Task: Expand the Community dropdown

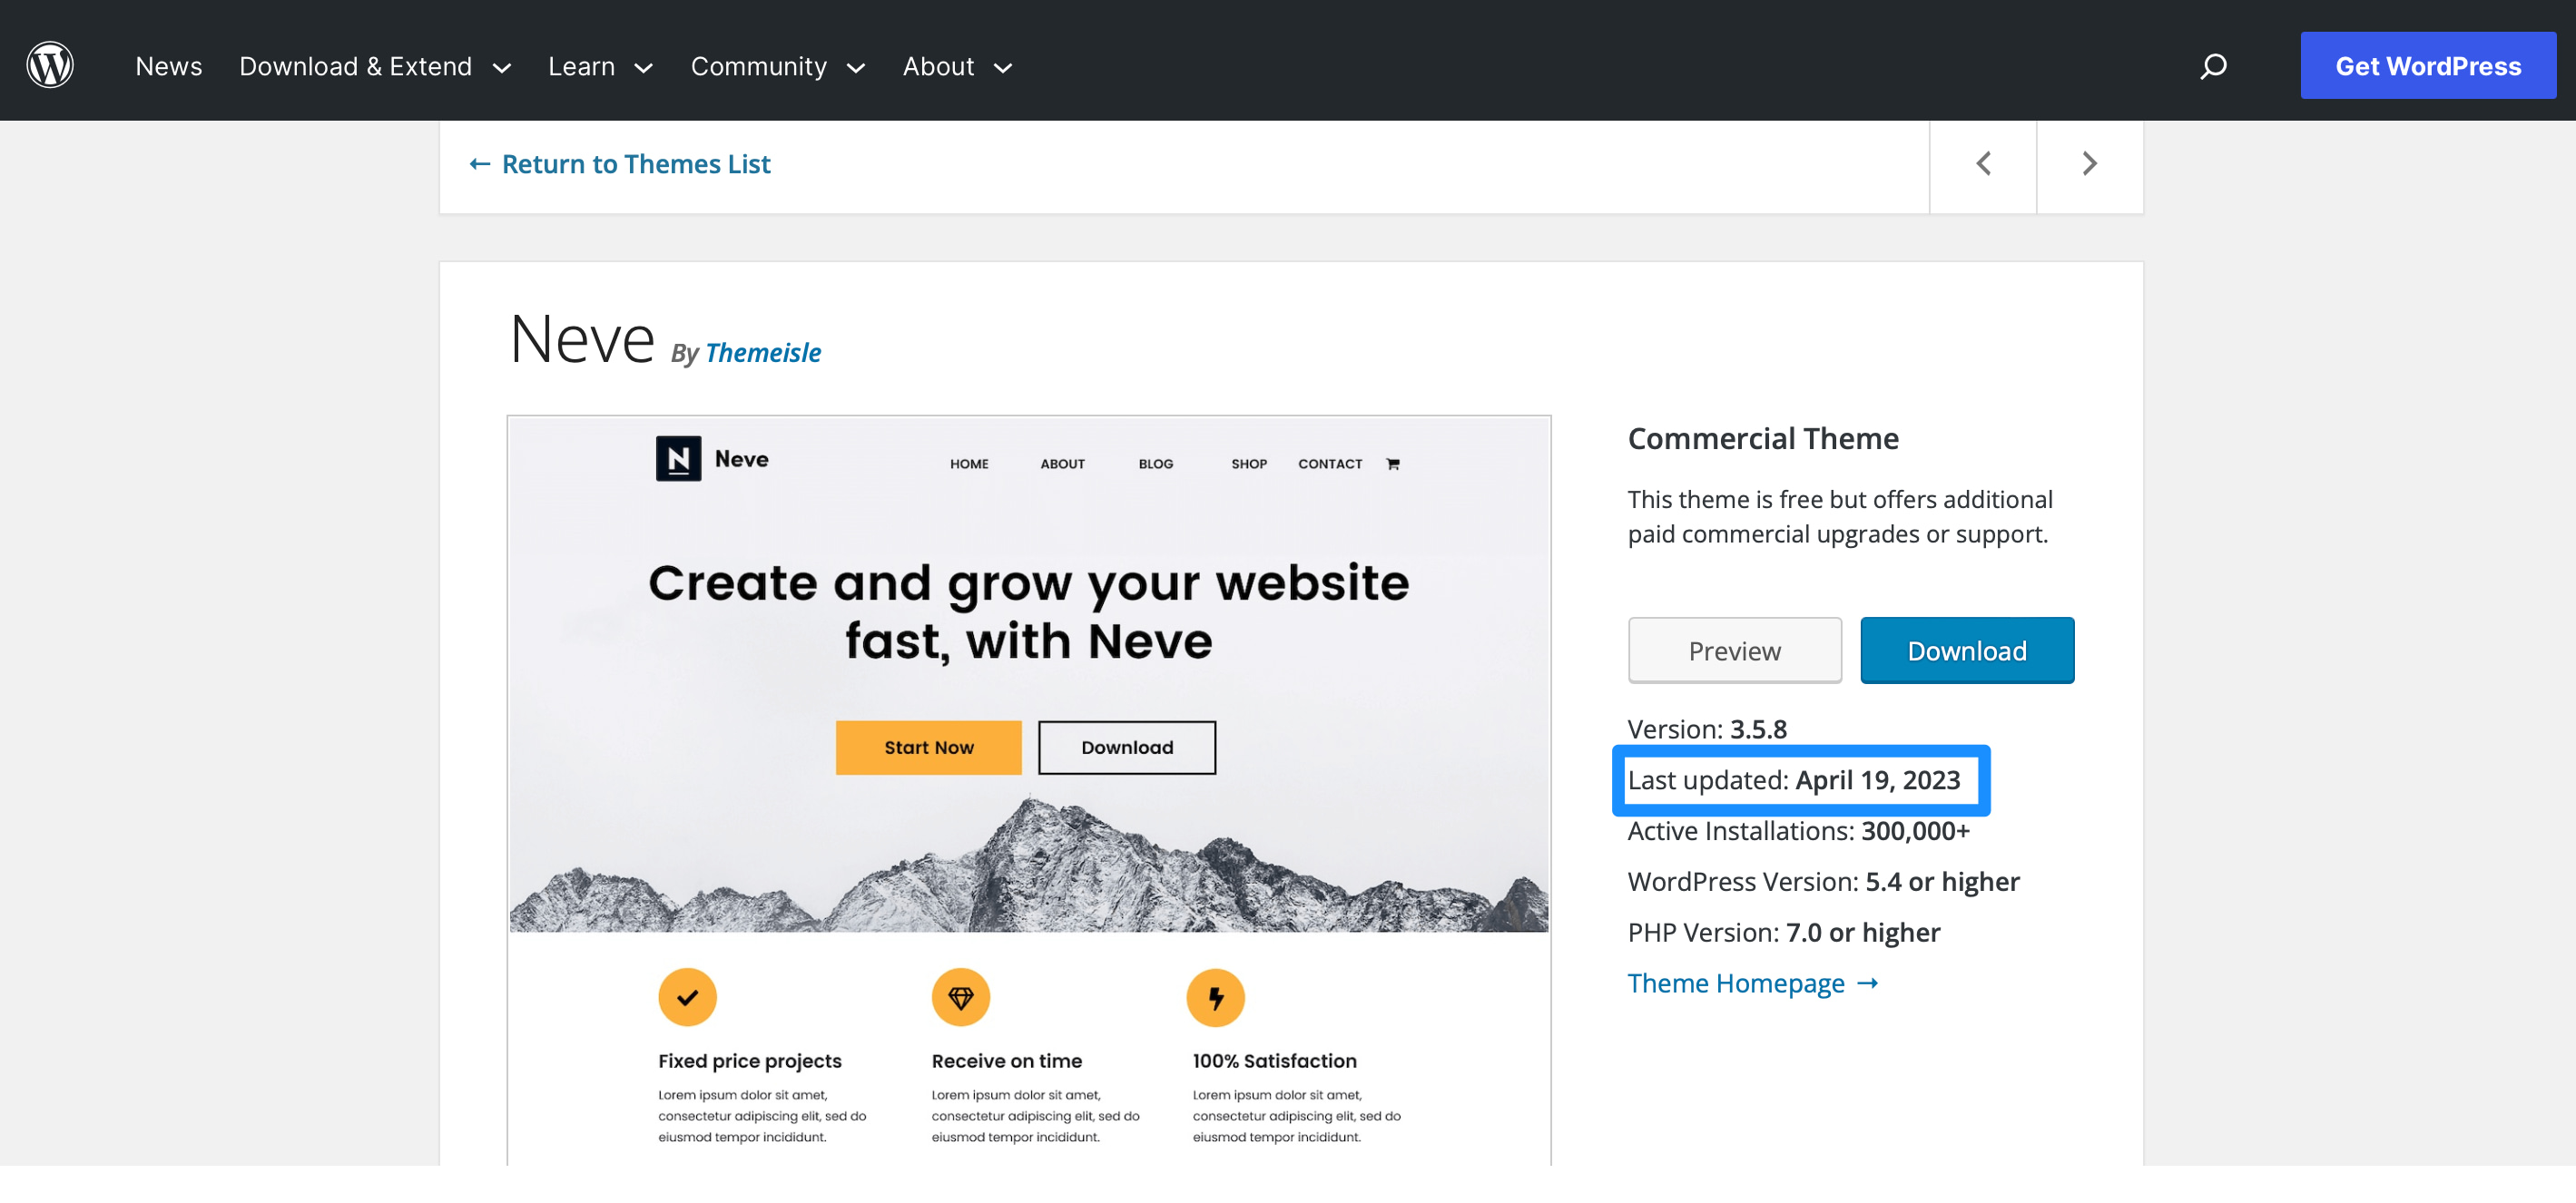Action: tap(856, 67)
